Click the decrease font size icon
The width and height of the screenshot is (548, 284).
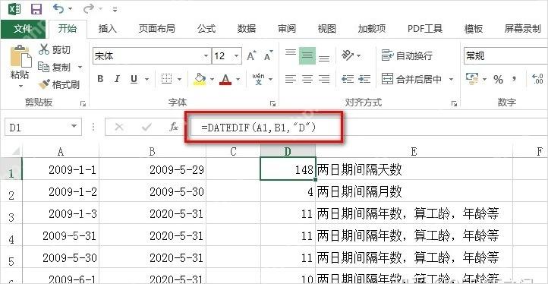tap(269, 56)
